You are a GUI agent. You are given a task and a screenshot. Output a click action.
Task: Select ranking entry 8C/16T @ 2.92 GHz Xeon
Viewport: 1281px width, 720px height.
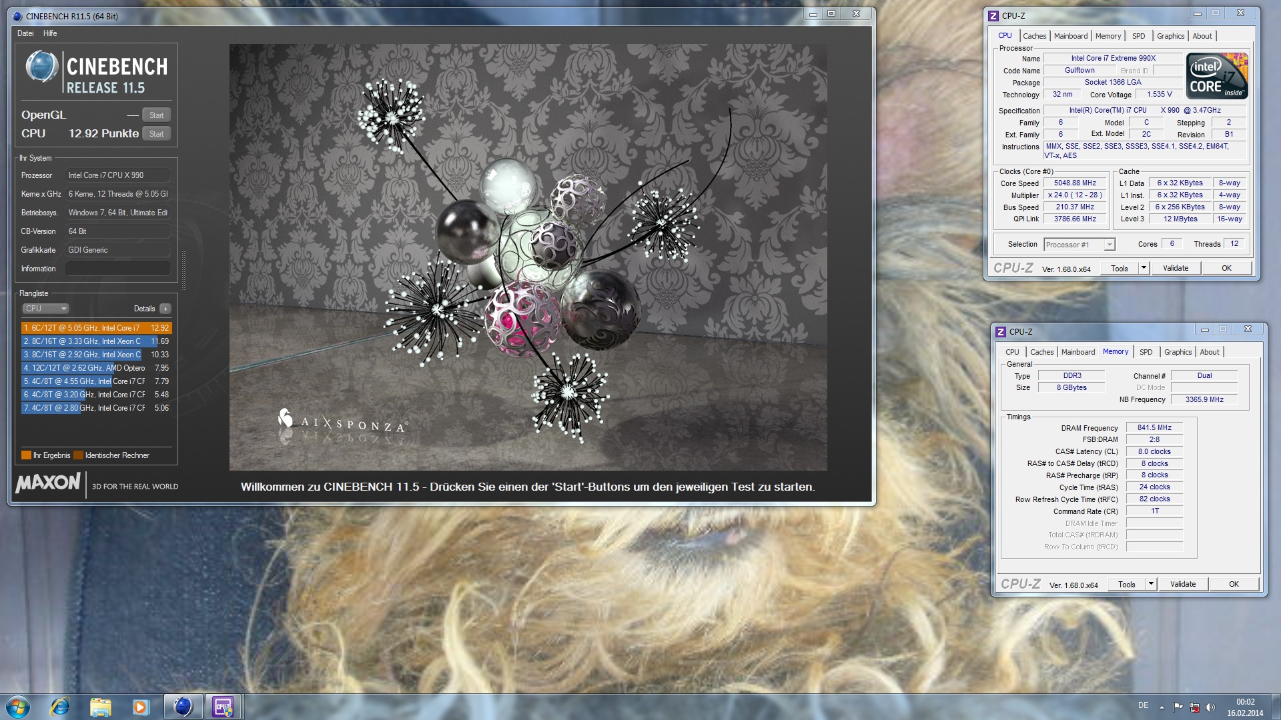(x=97, y=355)
